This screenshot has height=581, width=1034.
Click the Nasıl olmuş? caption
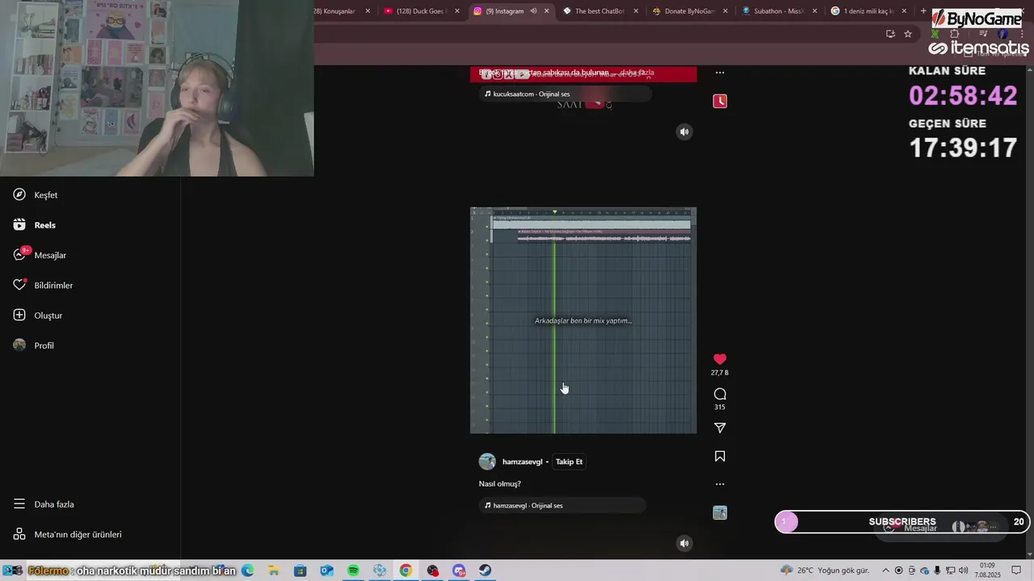pyautogui.click(x=500, y=484)
